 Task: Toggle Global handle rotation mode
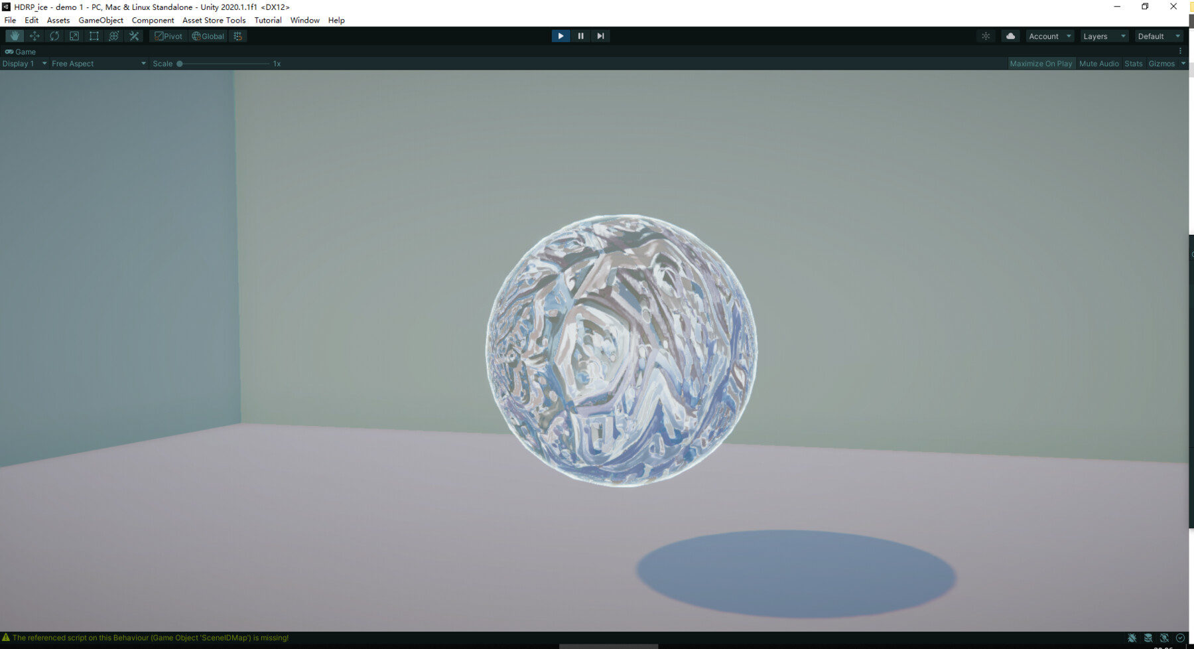pyautogui.click(x=208, y=36)
